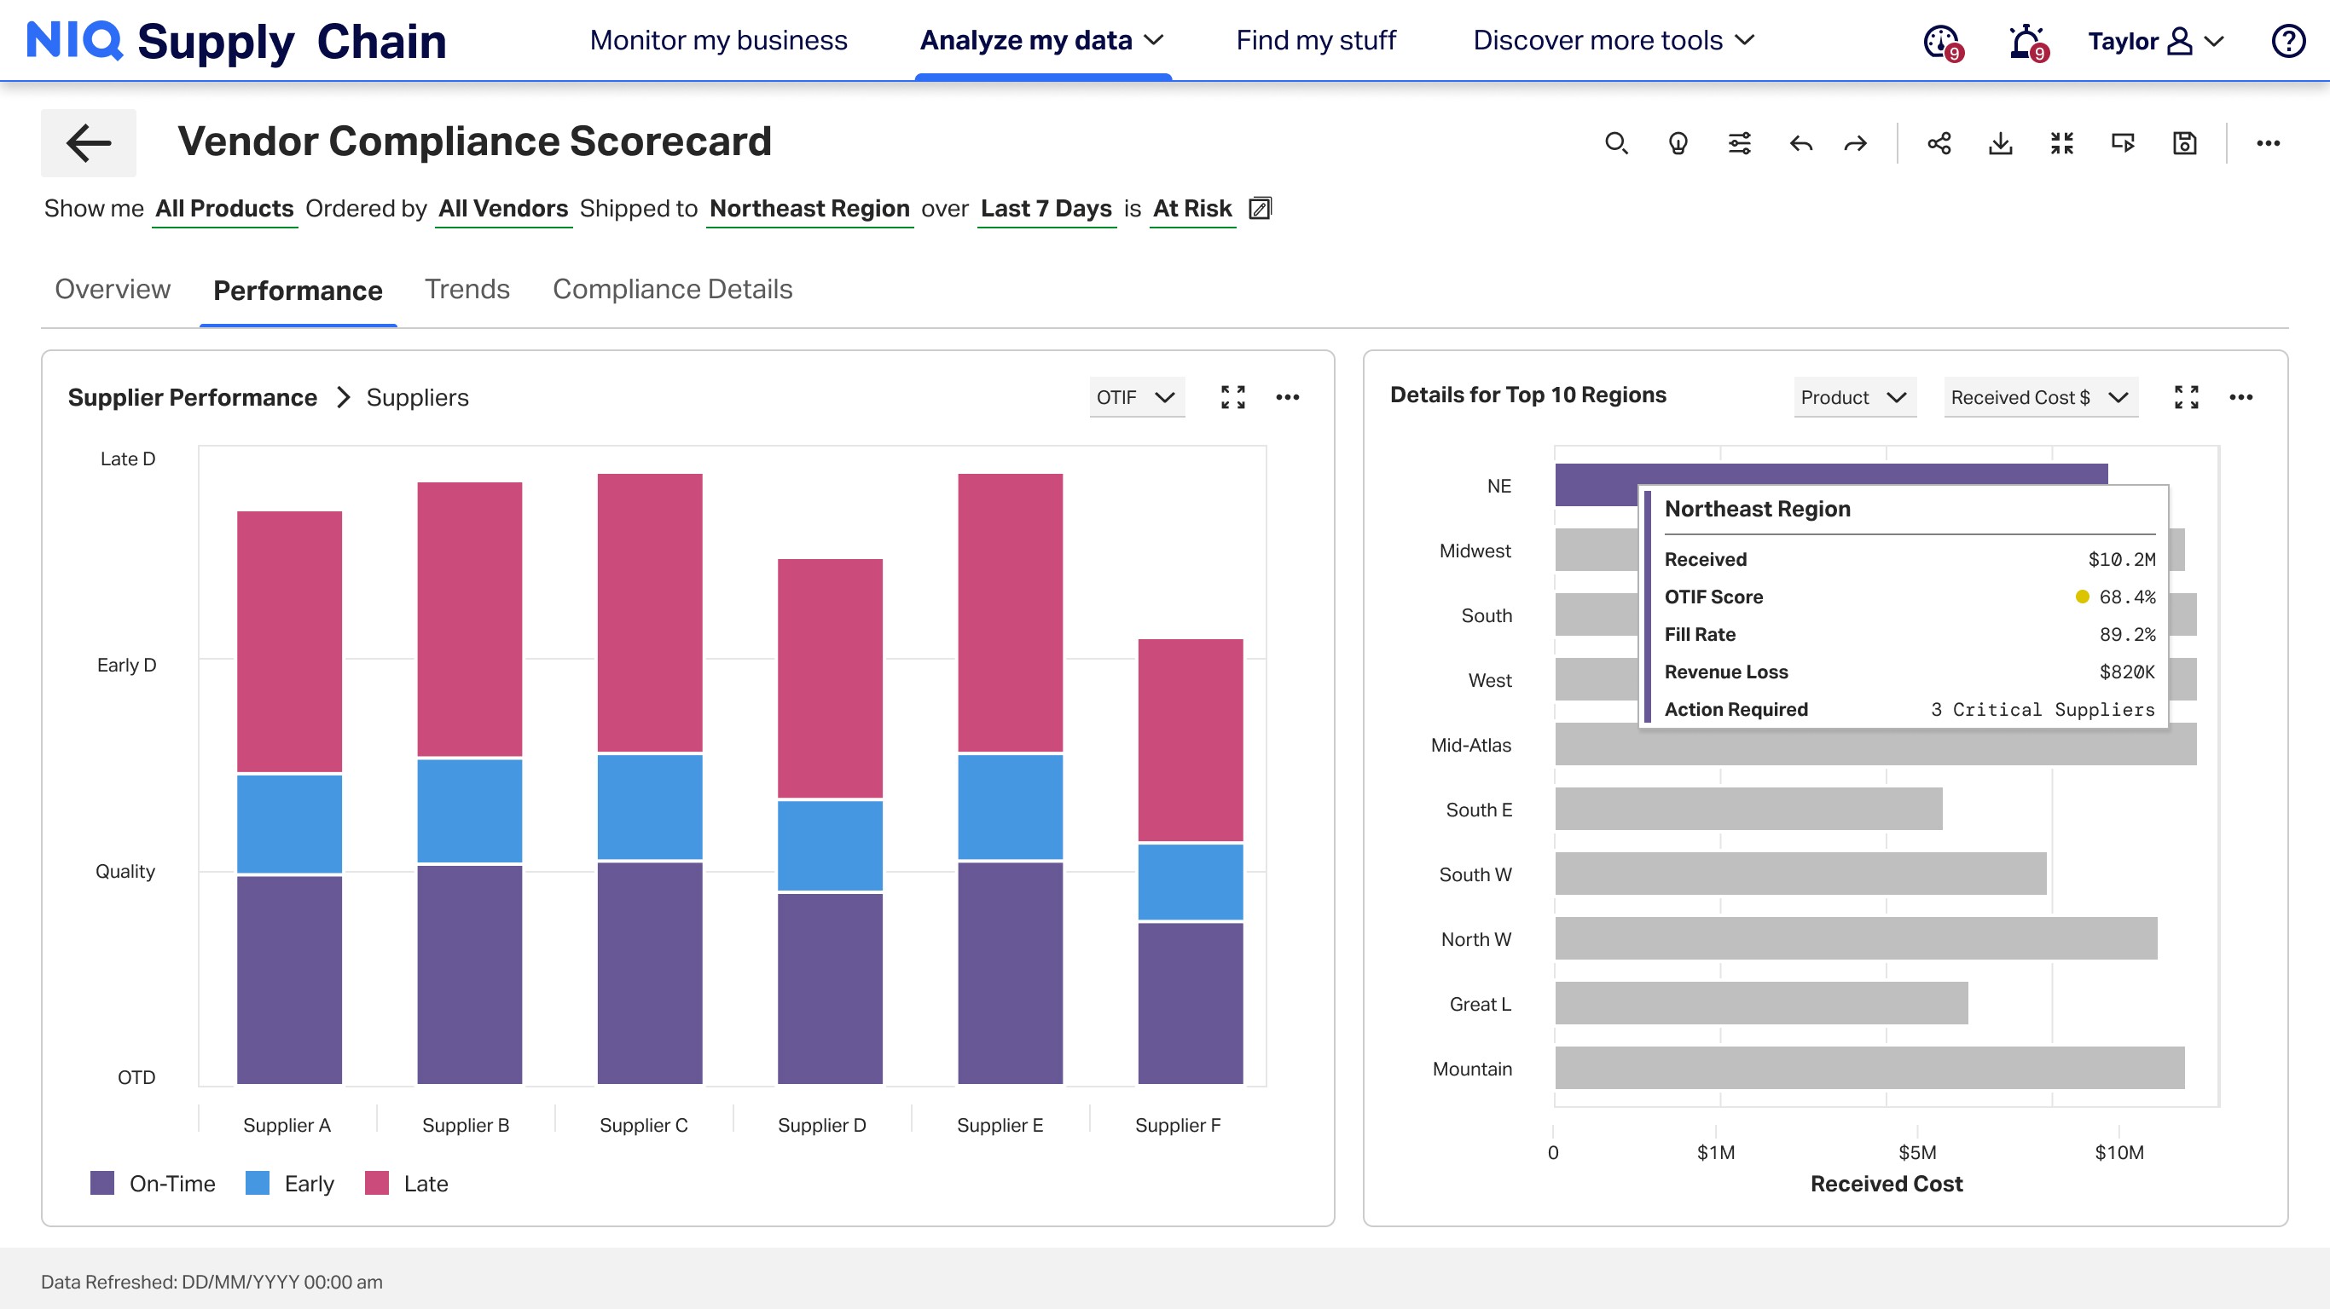The image size is (2330, 1309).
Task: Click the back arrow button
Action: click(x=88, y=143)
